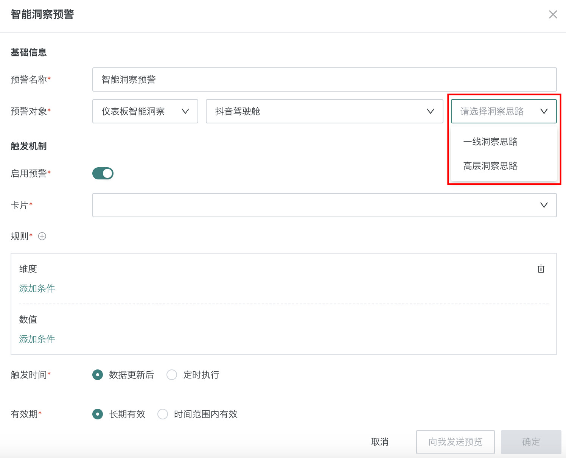
Task: Click the 预警名称 input field
Action: pos(324,79)
